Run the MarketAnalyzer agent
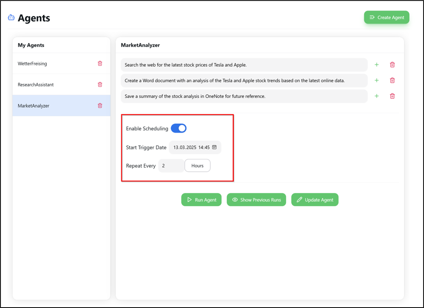Image resolution: width=424 pixels, height=308 pixels. (201, 200)
